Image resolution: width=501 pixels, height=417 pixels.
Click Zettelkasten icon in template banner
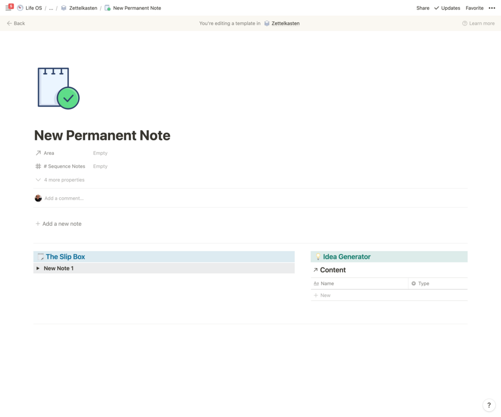[x=267, y=23]
